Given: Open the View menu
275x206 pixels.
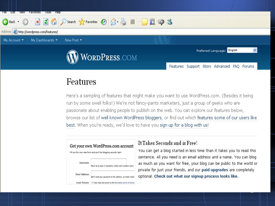Looking at the screenshot, I should 22,12.
